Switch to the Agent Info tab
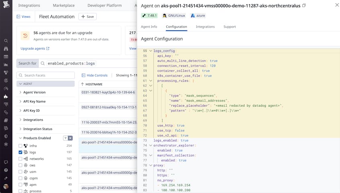Viewport: 340px width, 193px height. (x=149, y=26)
